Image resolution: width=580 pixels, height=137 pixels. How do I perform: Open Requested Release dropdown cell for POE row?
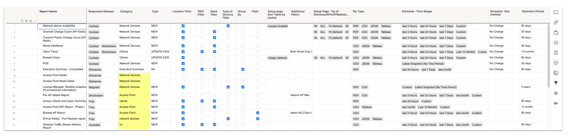pos(102,64)
